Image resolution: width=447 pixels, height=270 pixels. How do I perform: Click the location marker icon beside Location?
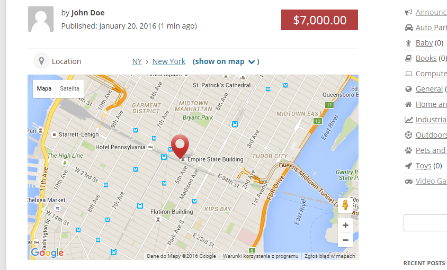tap(41, 61)
